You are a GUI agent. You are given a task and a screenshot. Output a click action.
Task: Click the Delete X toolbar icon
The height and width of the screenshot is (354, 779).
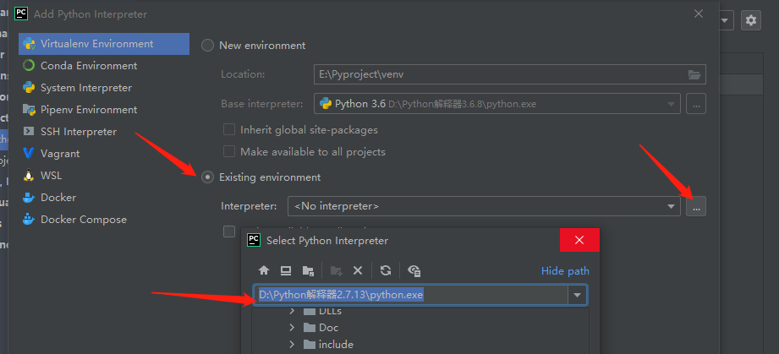358,270
